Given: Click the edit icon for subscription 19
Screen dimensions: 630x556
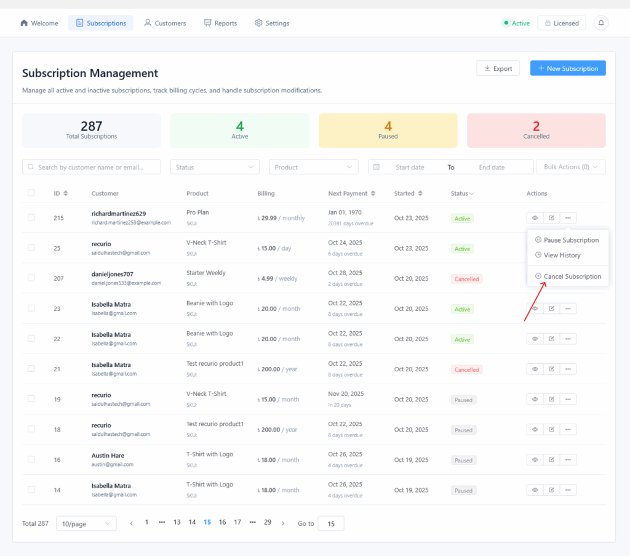Looking at the screenshot, I should [552, 399].
